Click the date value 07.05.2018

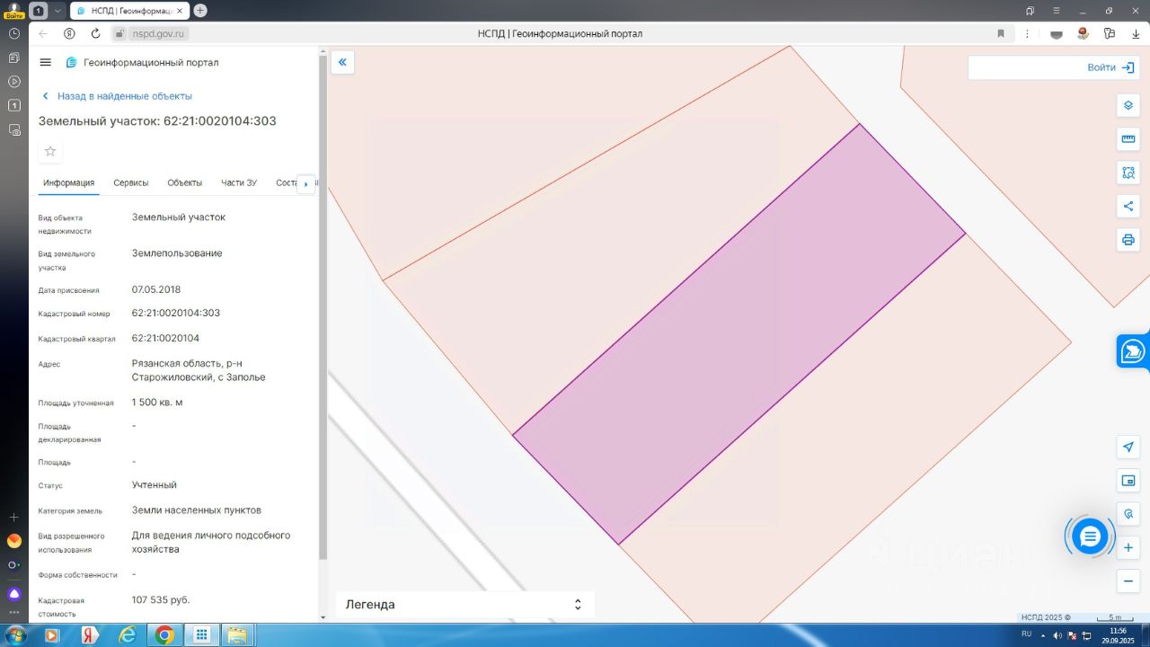(x=156, y=290)
